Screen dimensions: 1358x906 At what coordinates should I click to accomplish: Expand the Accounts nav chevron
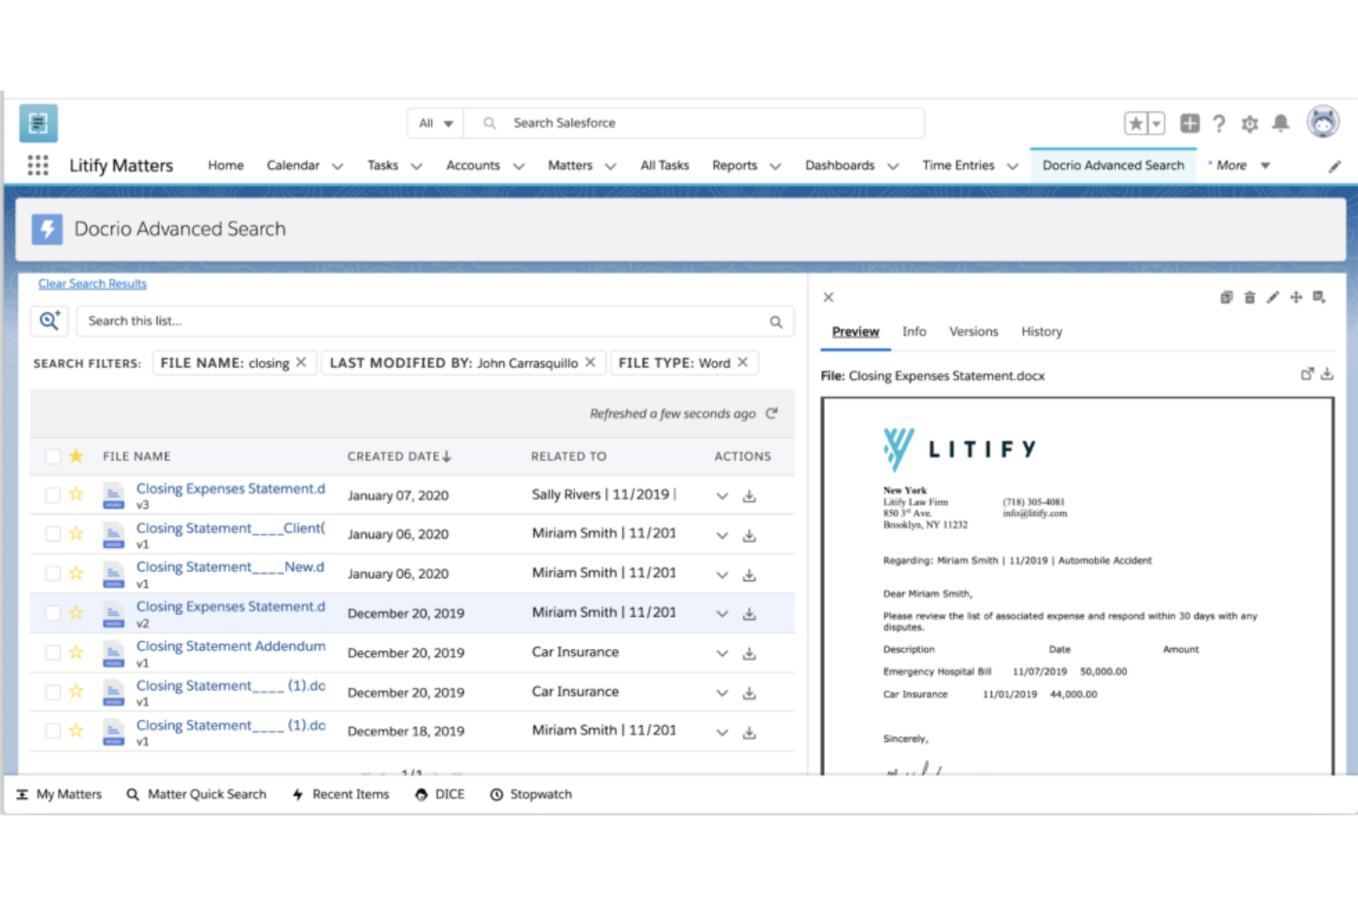tap(518, 166)
